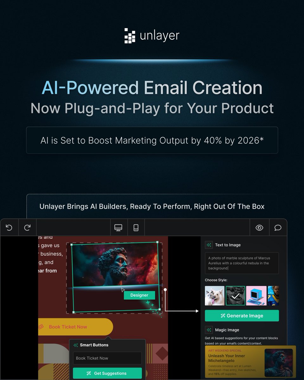This screenshot has height=380, width=304.
Task: Click the Text to Image sparkle icon
Action: pyautogui.click(x=209, y=245)
